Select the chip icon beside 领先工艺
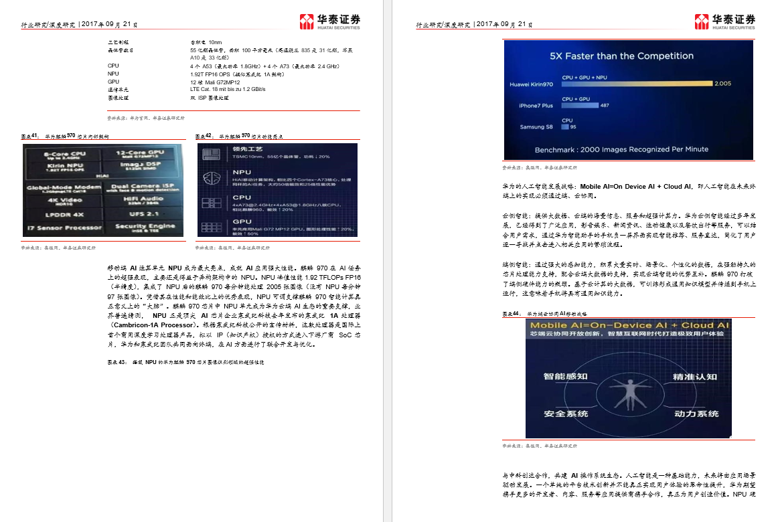The width and height of the screenshot is (776, 522). 212,154
